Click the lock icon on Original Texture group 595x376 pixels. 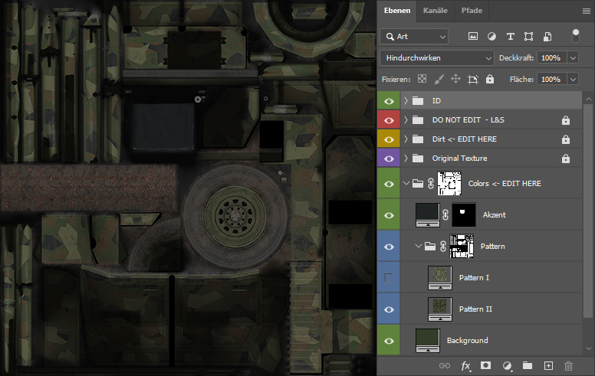[566, 159]
